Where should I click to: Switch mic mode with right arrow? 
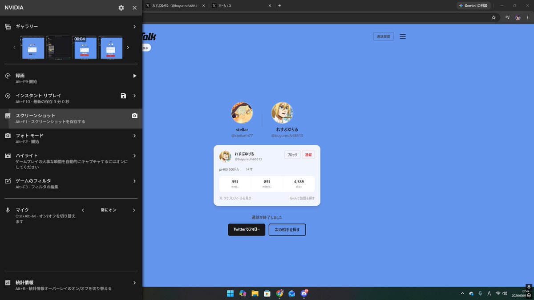point(134,210)
